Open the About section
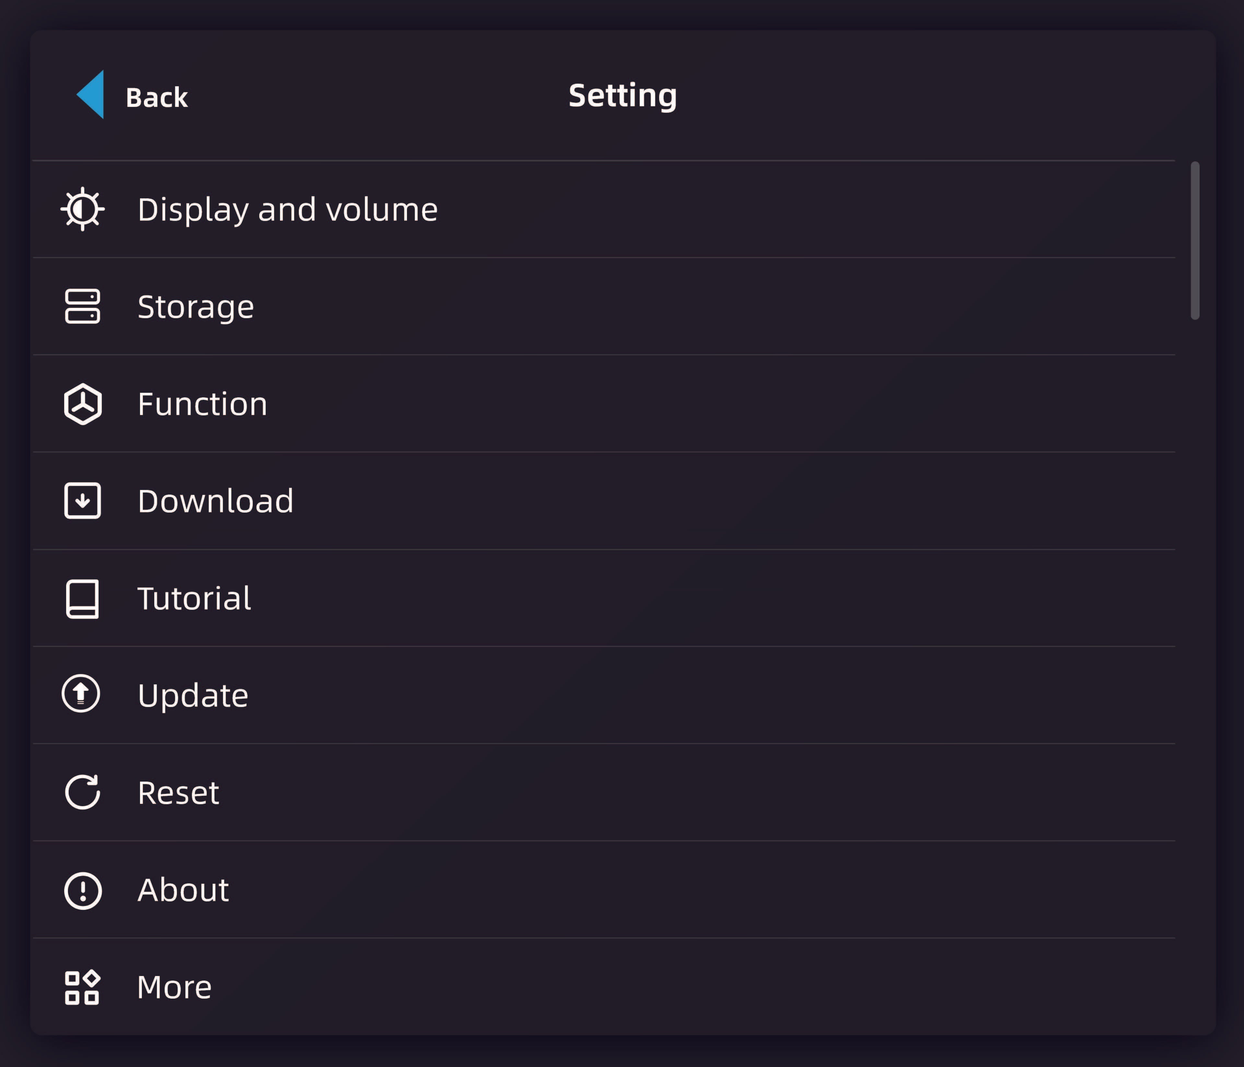 [x=183, y=890]
